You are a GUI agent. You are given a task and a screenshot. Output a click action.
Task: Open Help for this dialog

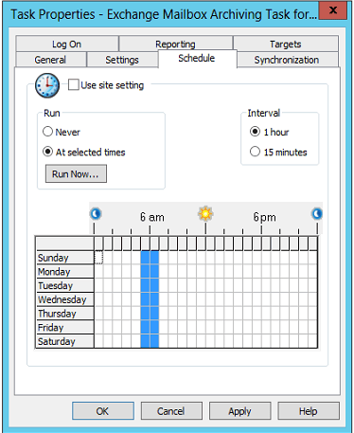tap(309, 411)
